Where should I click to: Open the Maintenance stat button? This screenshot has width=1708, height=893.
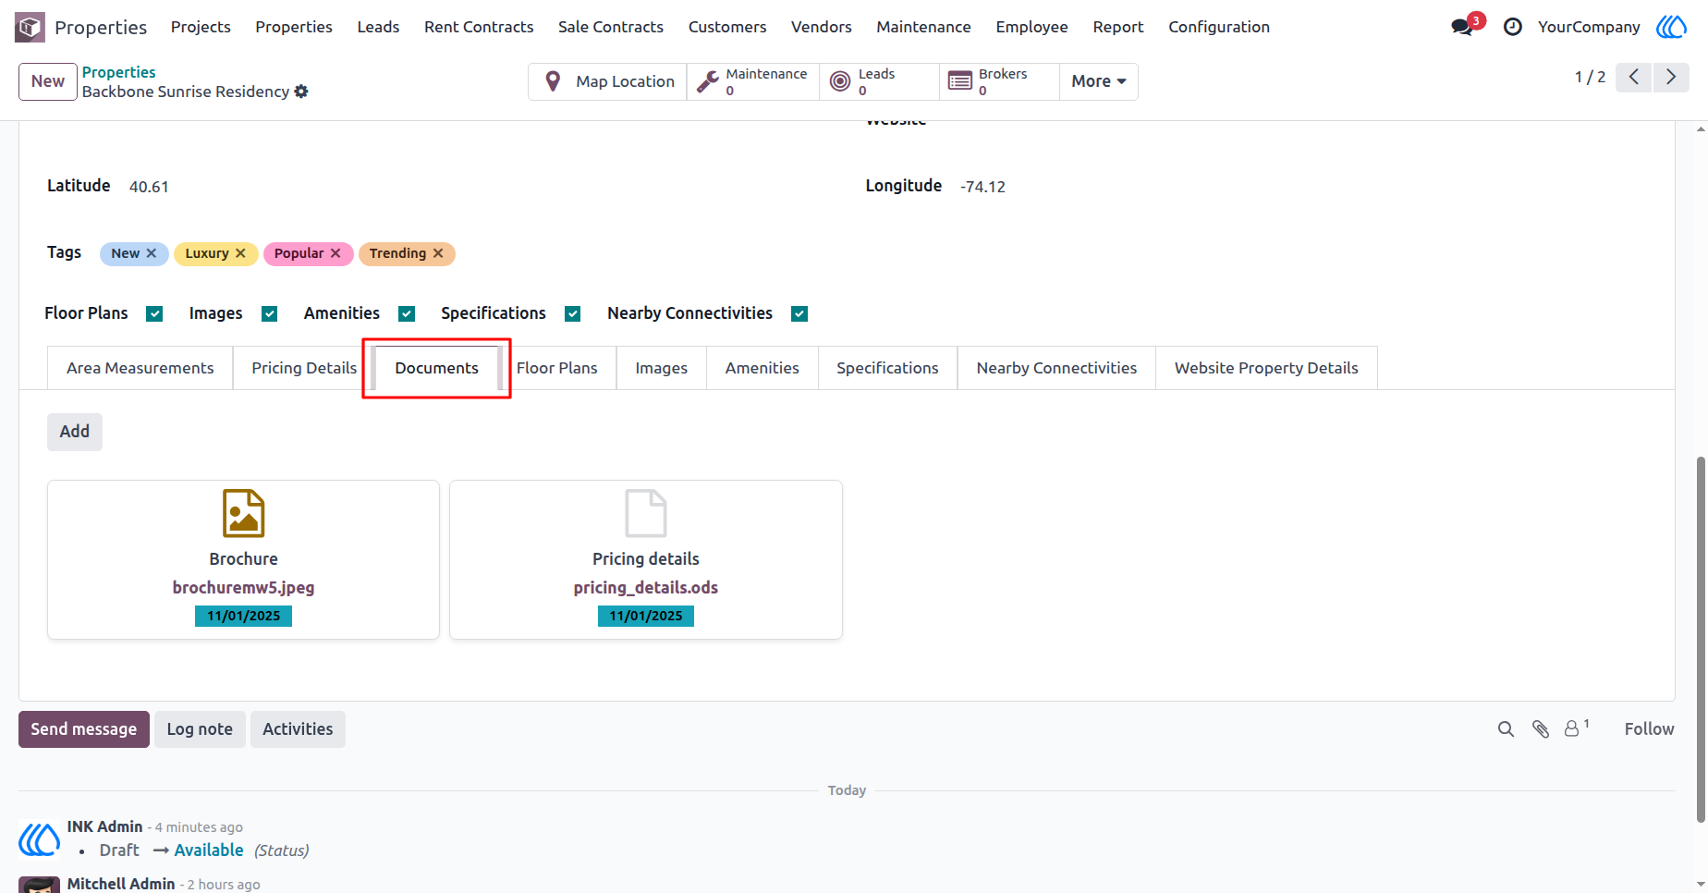click(753, 81)
